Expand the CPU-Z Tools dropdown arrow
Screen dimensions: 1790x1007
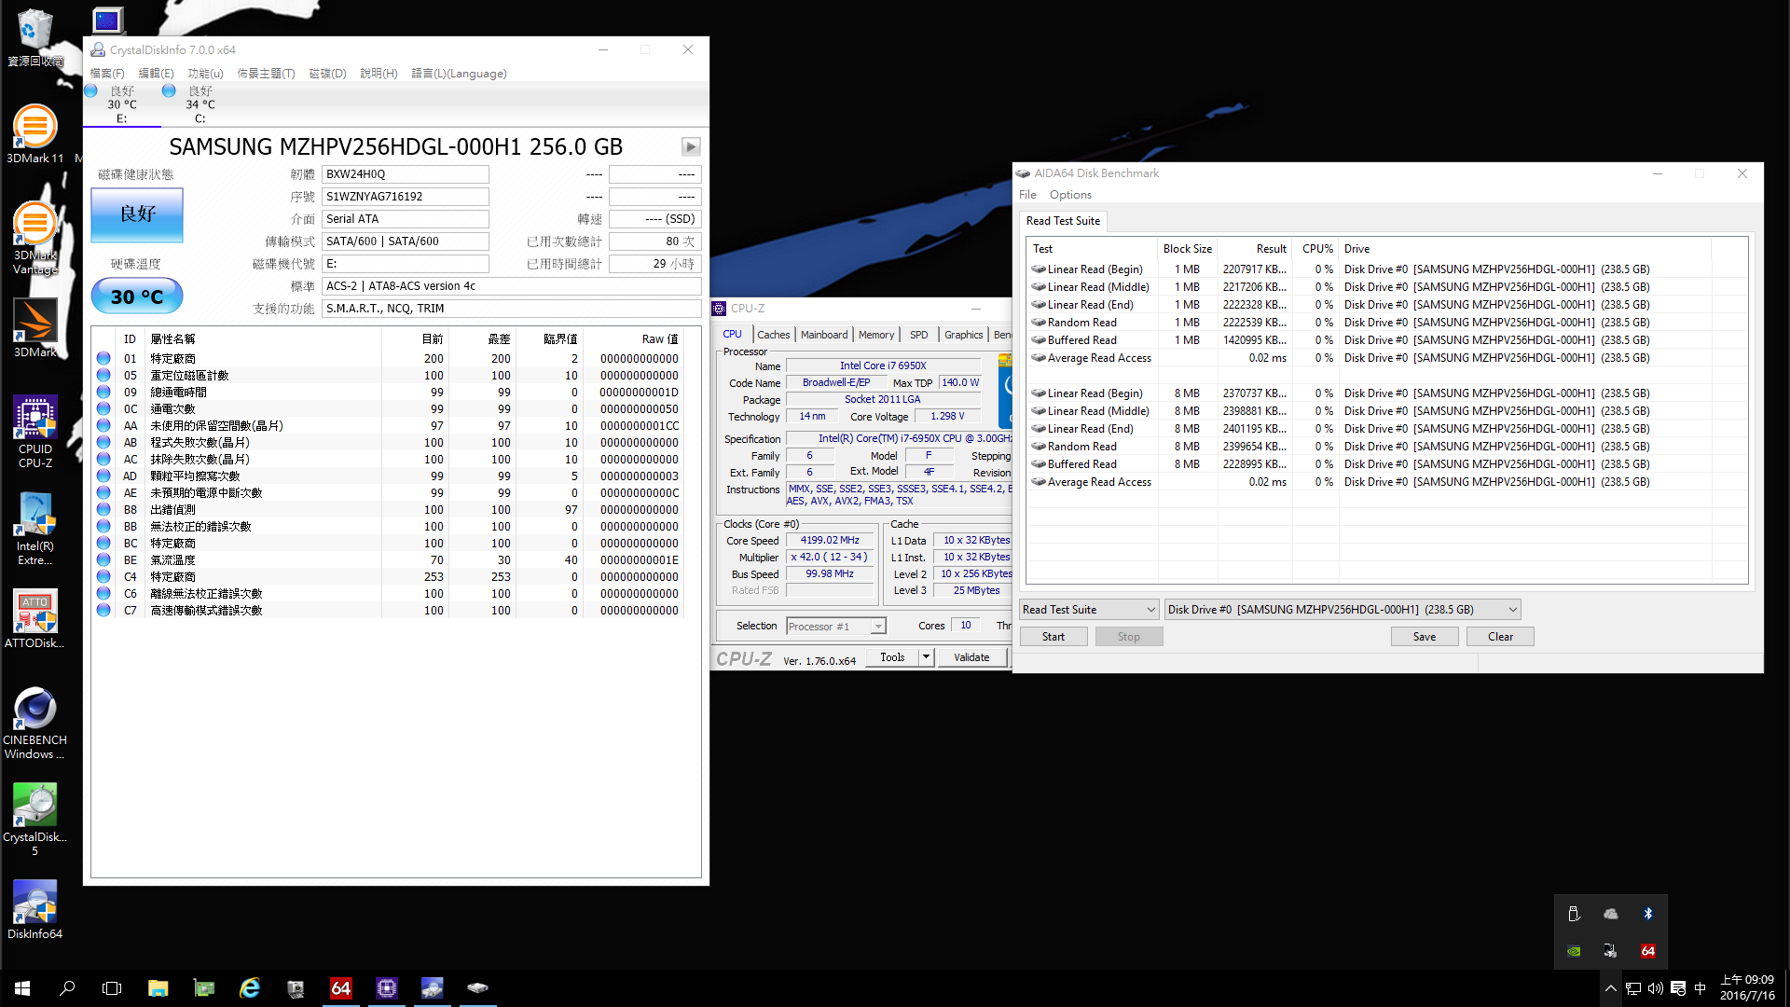[x=926, y=657]
